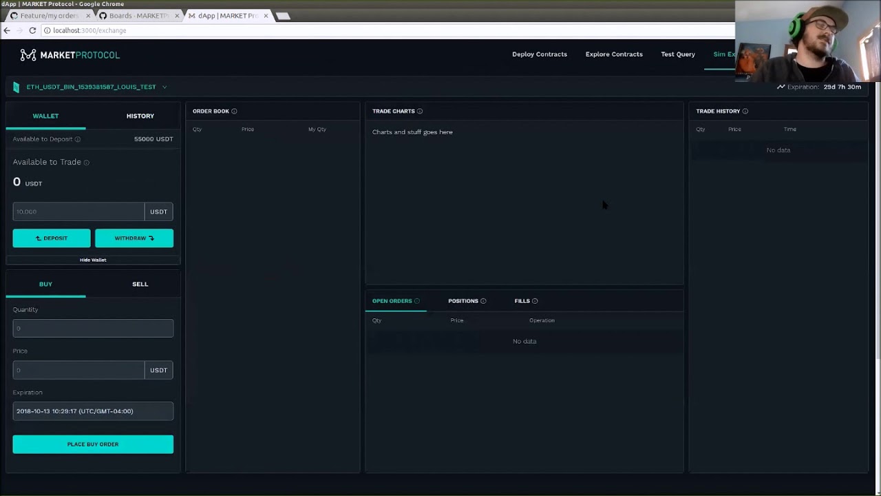
Task: Click the Hide Wallet link
Action: click(x=93, y=260)
